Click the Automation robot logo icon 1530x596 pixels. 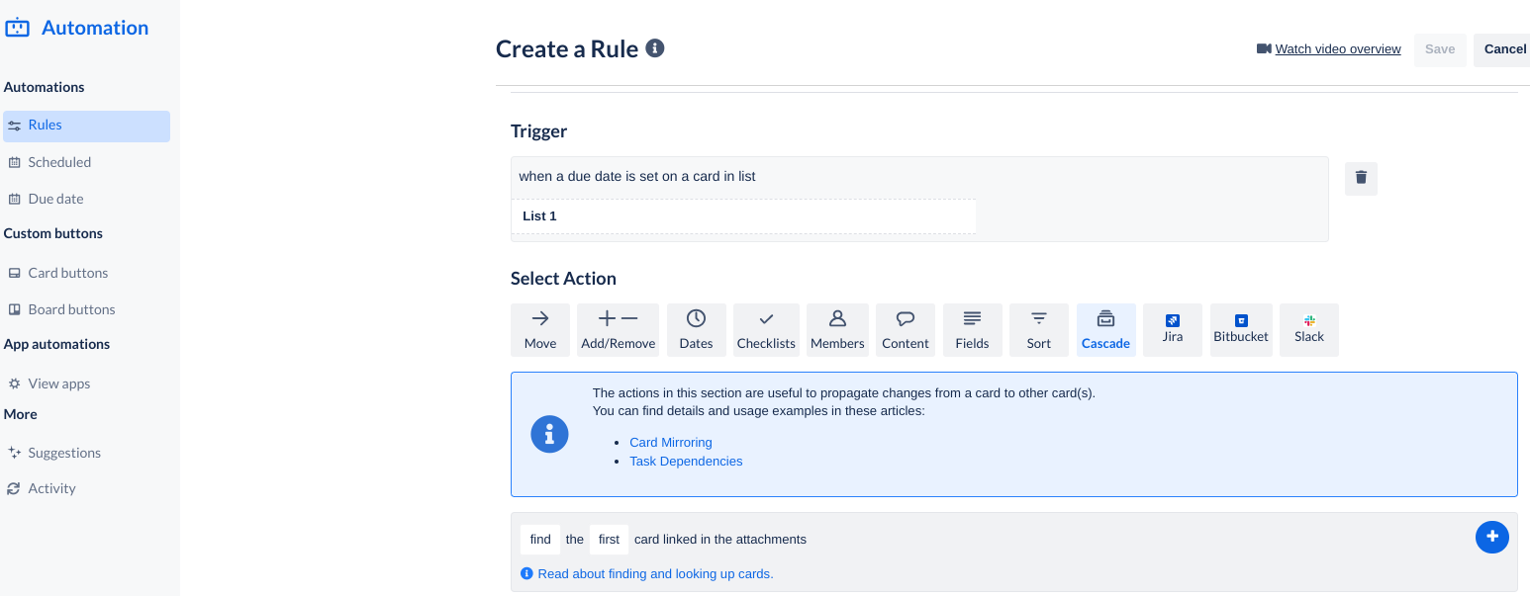(x=17, y=28)
